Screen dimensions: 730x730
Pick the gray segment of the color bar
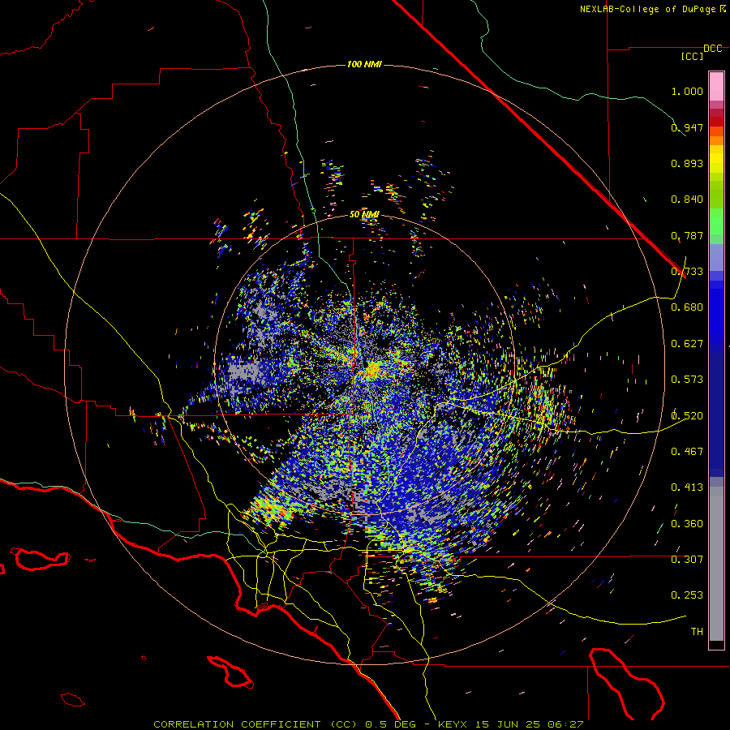tap(716, 564)
